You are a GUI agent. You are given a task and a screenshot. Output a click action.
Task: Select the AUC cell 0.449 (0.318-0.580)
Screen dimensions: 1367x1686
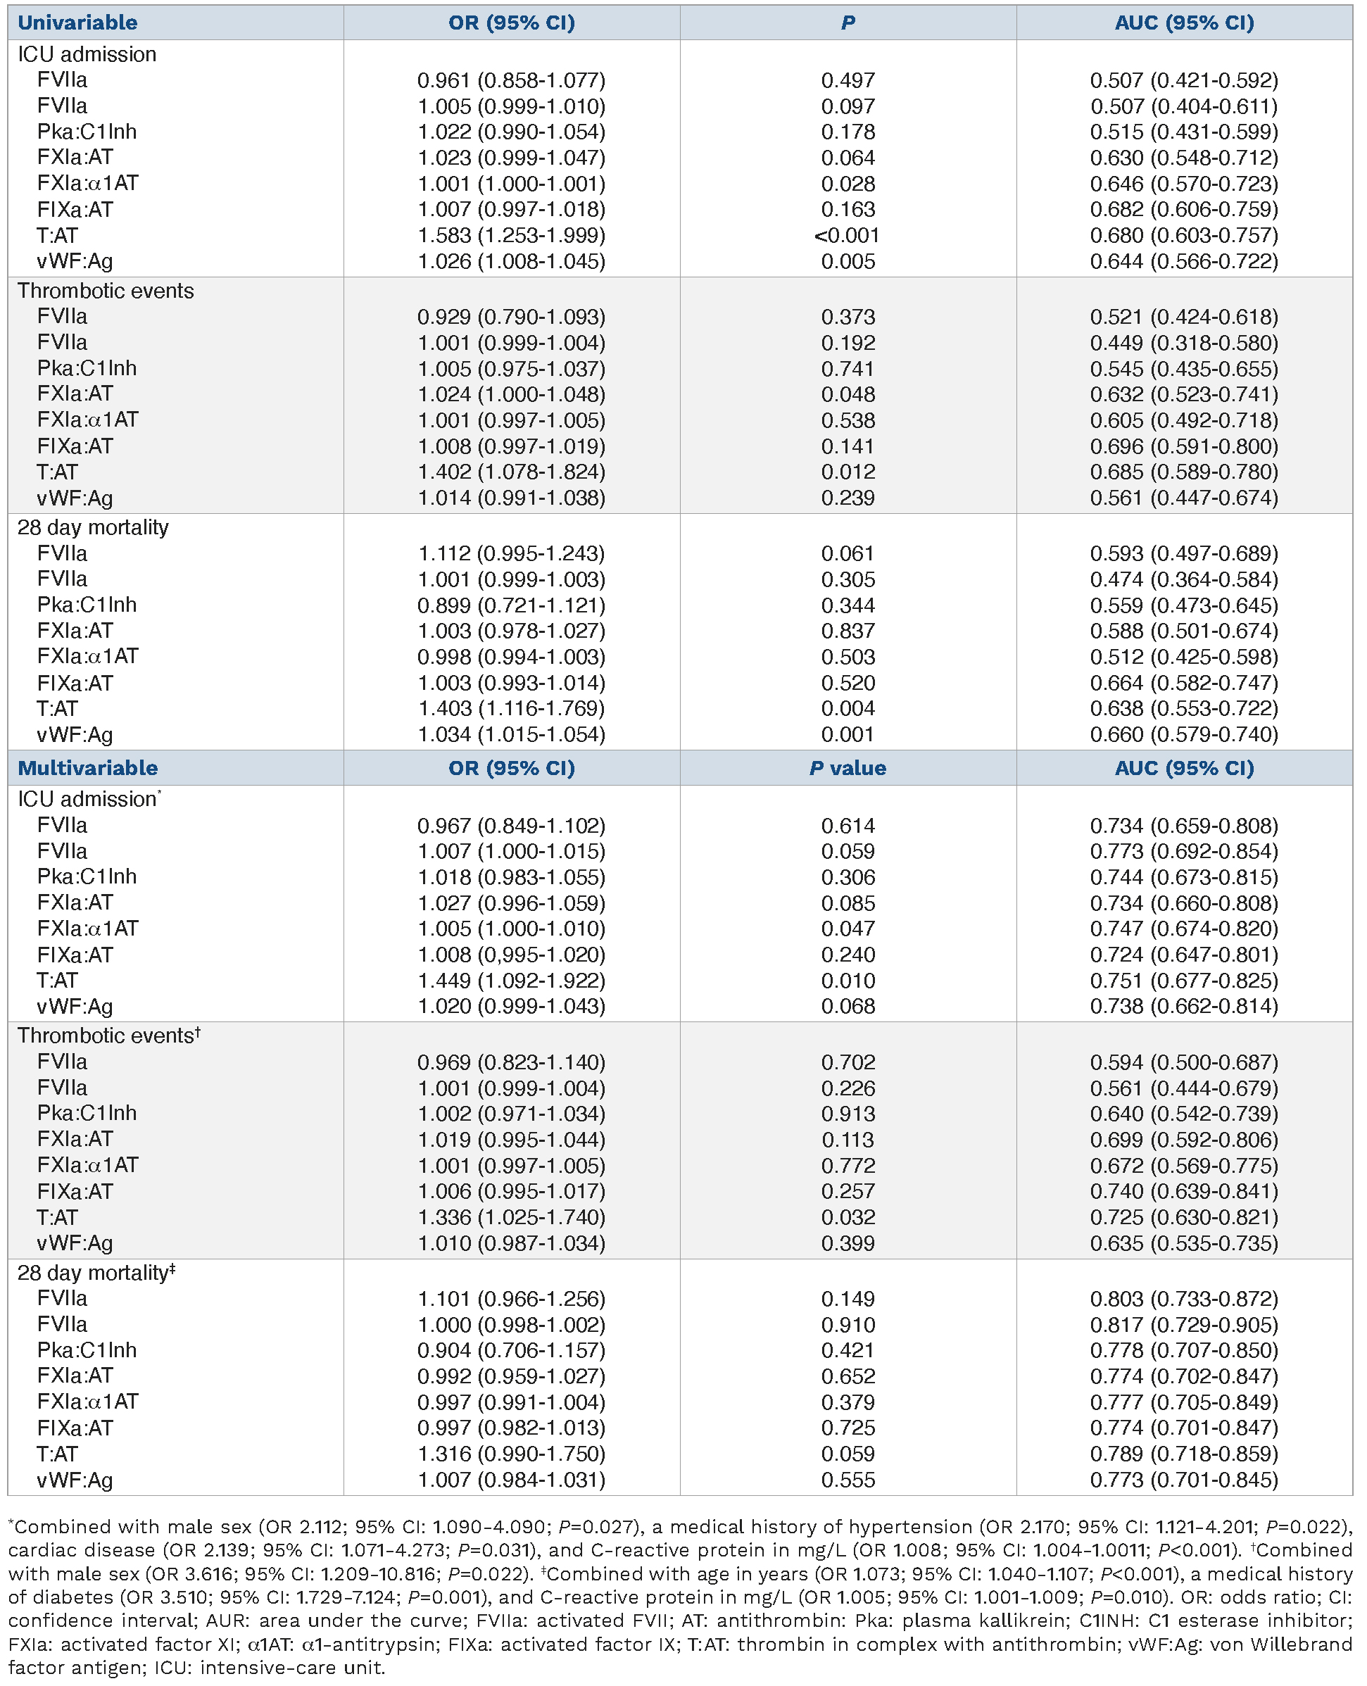[x=1183, y=344]
